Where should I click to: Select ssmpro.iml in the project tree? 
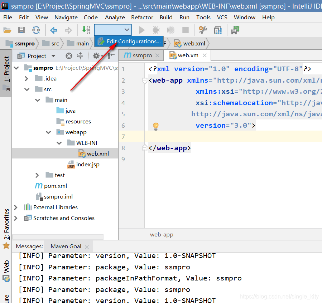[54, 196]
